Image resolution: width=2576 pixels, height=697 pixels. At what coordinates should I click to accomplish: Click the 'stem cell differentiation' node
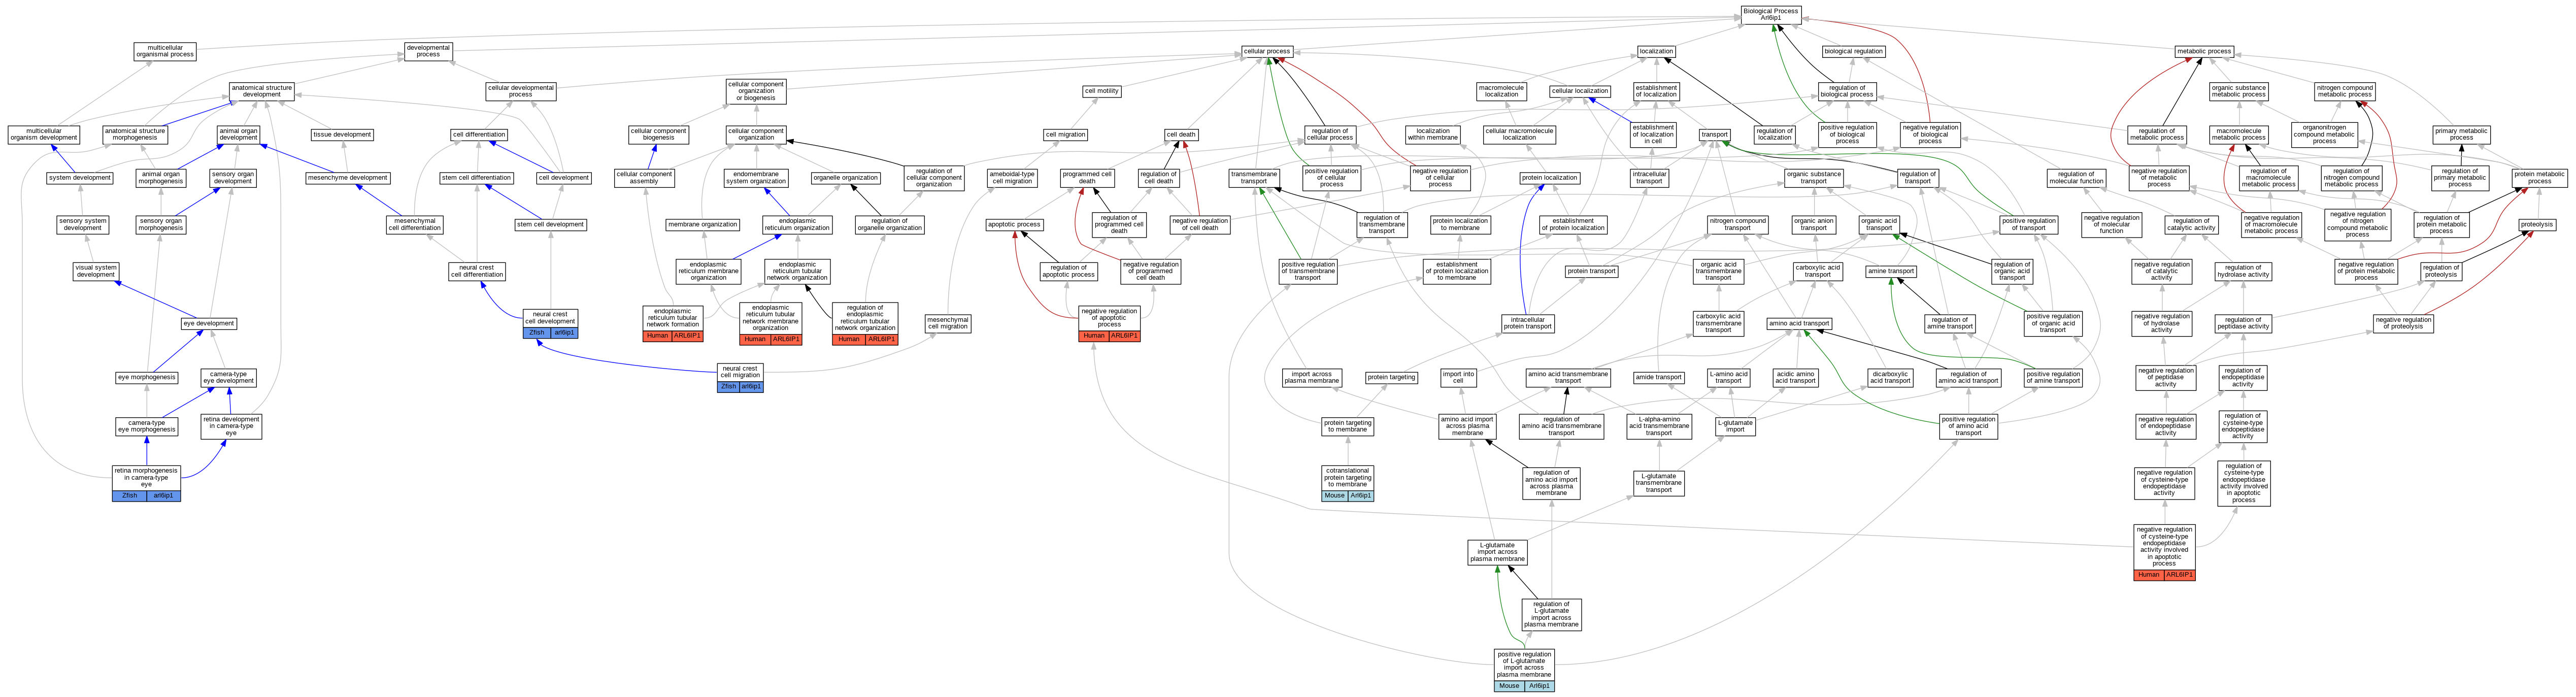(477, 178)
